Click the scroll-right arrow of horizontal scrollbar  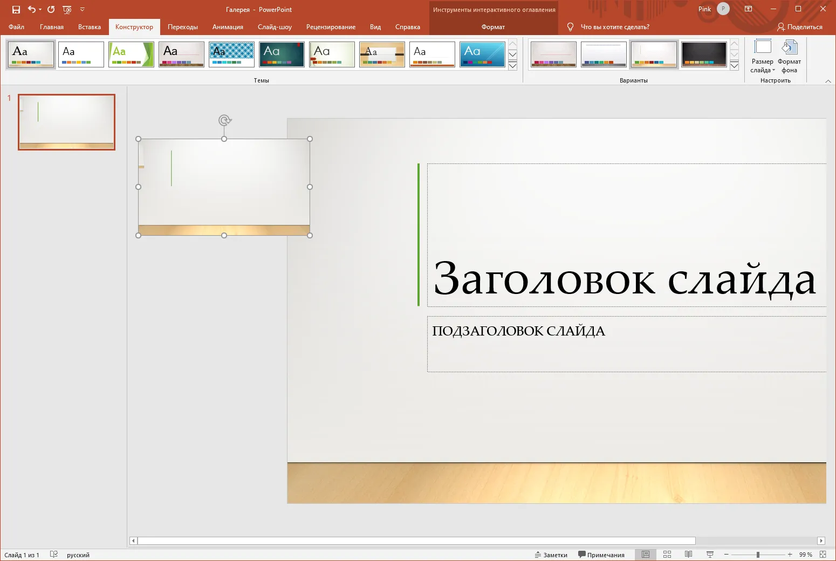coord(821,541)
